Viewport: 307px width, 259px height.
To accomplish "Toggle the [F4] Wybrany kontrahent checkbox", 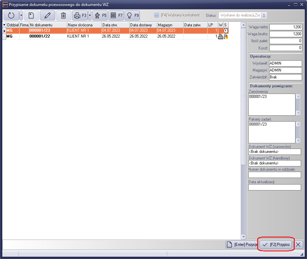I will coord(157,15).
